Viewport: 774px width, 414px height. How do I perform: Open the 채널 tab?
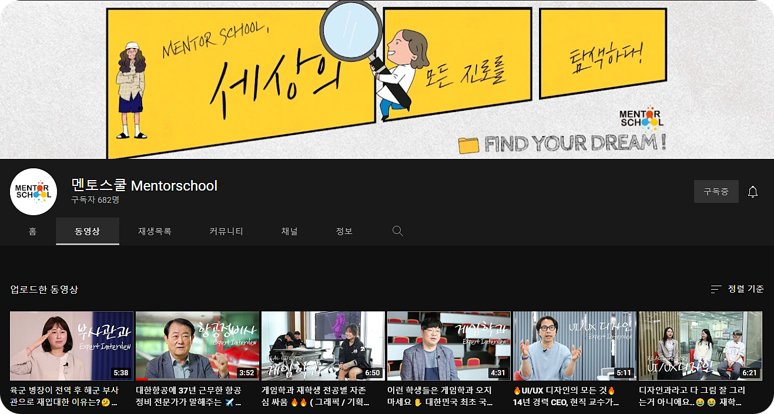pyautogui.click(x=290, y=231)
